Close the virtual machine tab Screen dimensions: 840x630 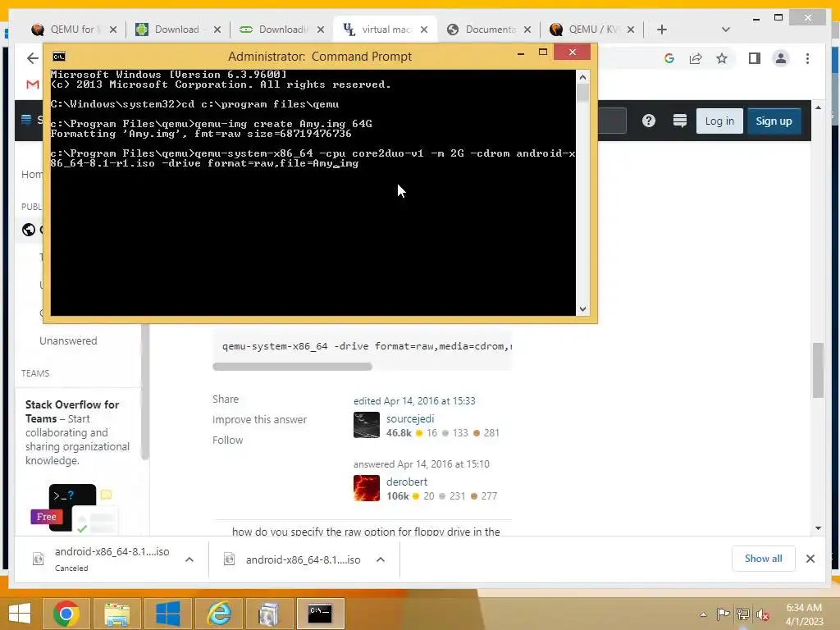point(424,30)
